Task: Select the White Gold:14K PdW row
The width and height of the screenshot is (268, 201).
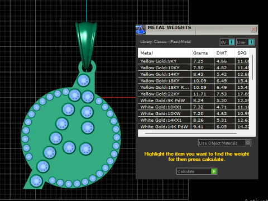Action: point(193,127)
